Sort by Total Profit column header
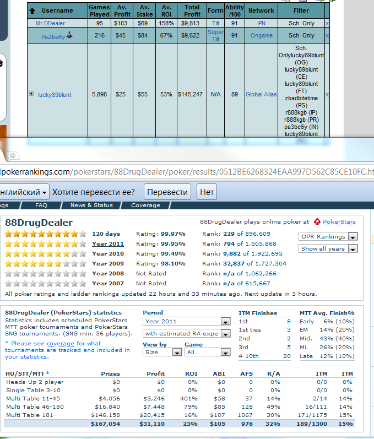Image resolution: width=374 pixels, height=439 pixels. coord(192,10)
